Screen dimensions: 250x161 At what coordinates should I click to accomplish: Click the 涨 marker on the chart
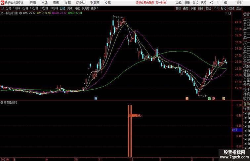[x=214, y=99]
